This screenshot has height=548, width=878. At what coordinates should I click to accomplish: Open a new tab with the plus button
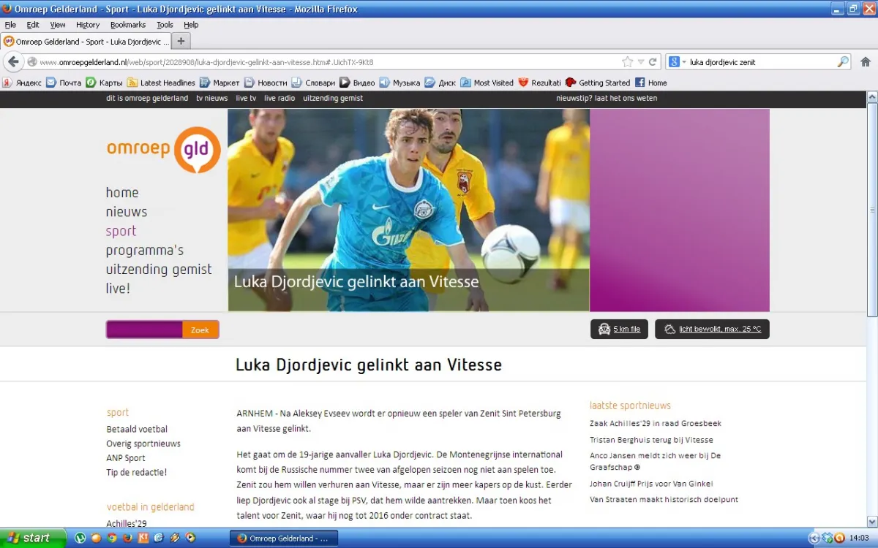[181, 41]
